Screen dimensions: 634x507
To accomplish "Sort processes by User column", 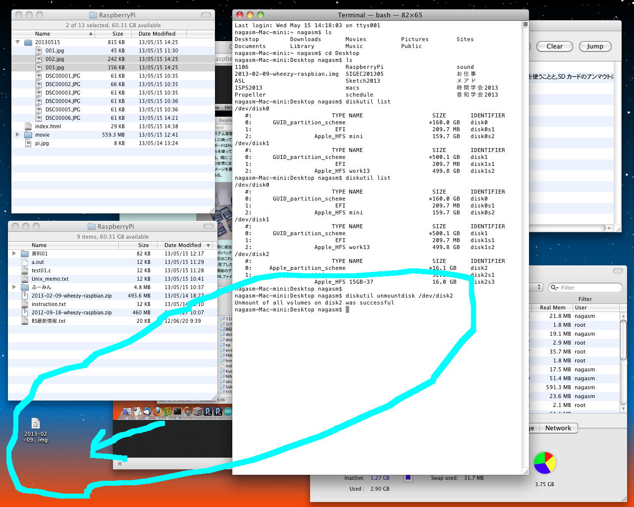I will coord(596,307).
